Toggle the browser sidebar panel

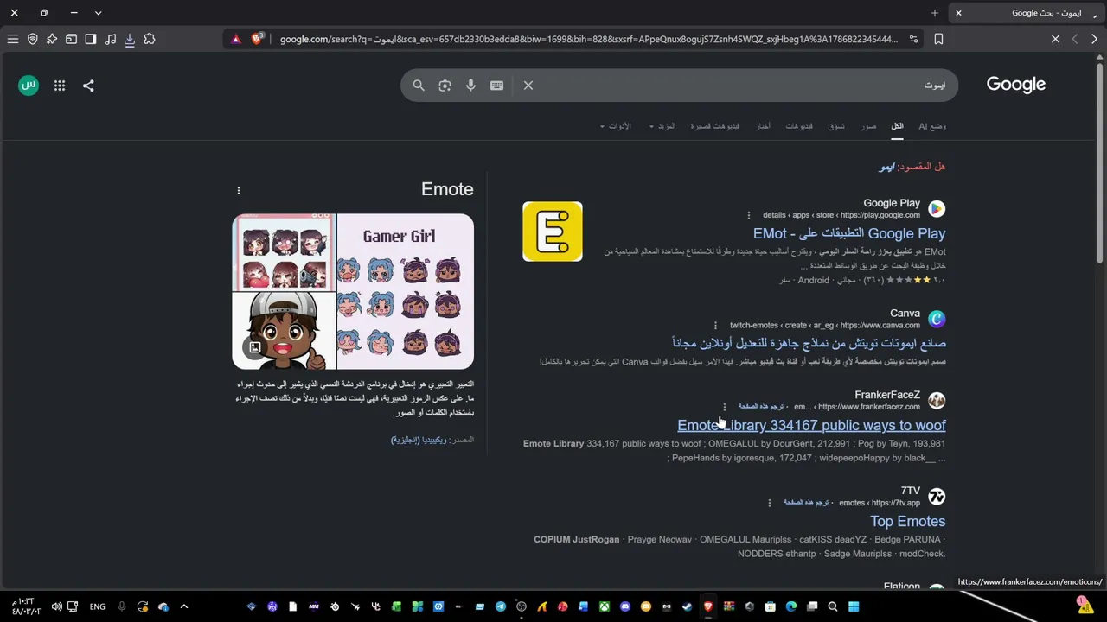coord(91,39)
